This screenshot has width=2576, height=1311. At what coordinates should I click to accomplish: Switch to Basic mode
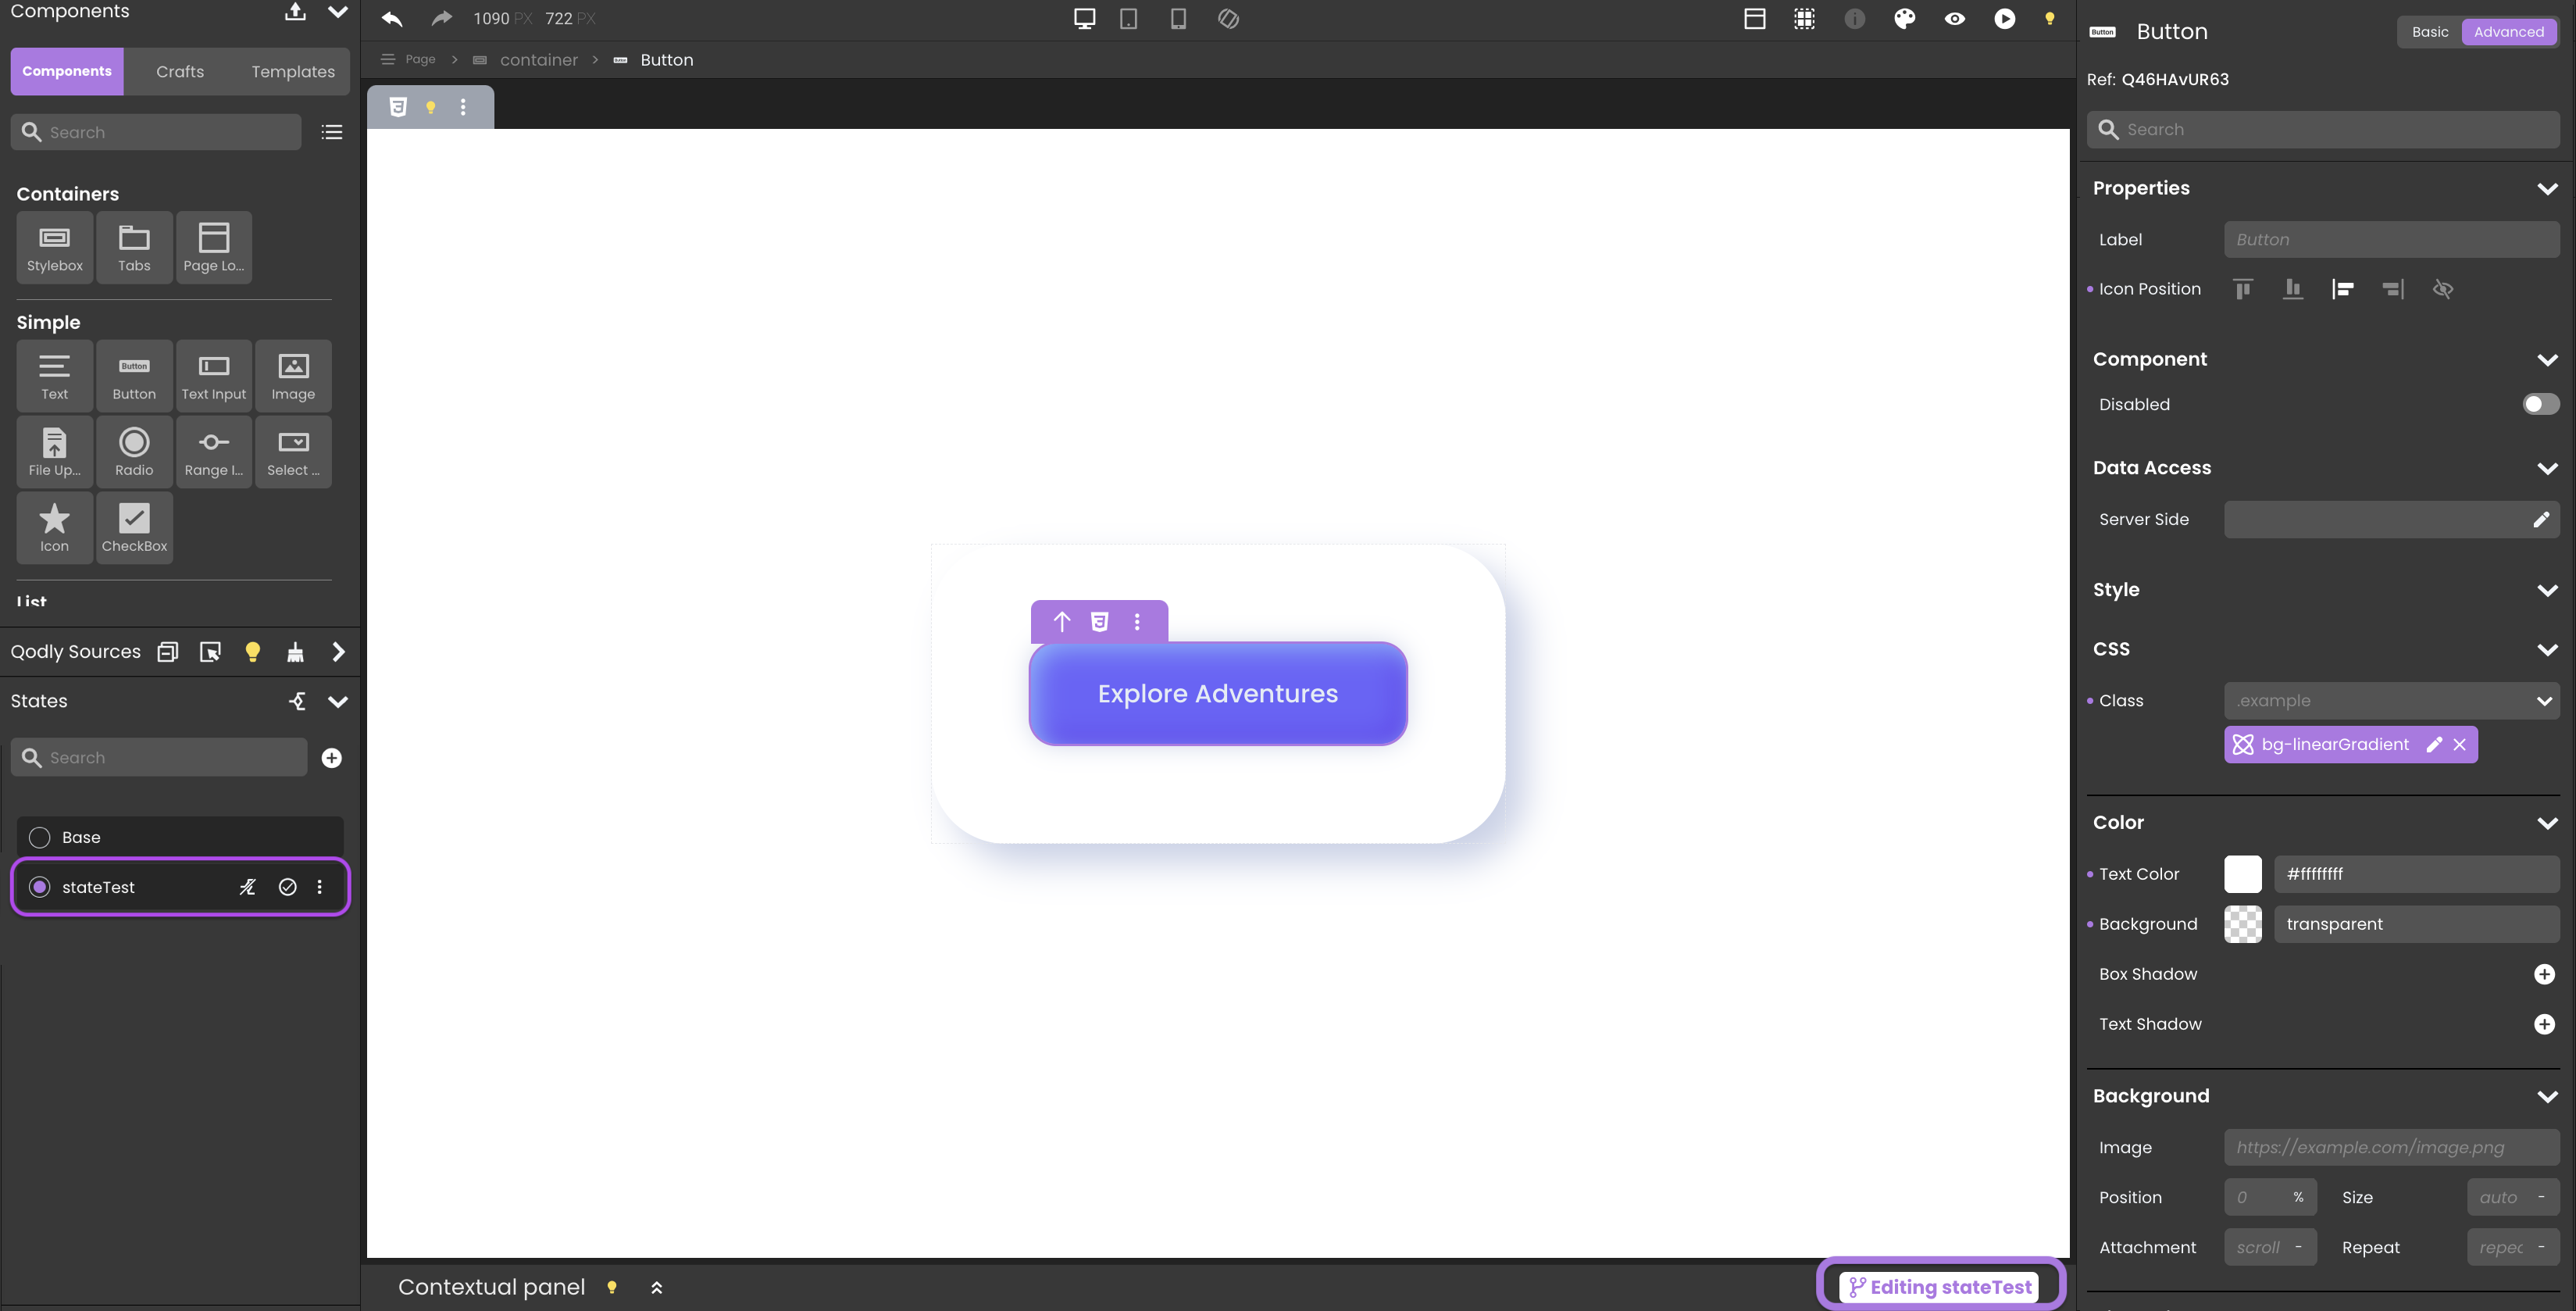pos(2429,32)
